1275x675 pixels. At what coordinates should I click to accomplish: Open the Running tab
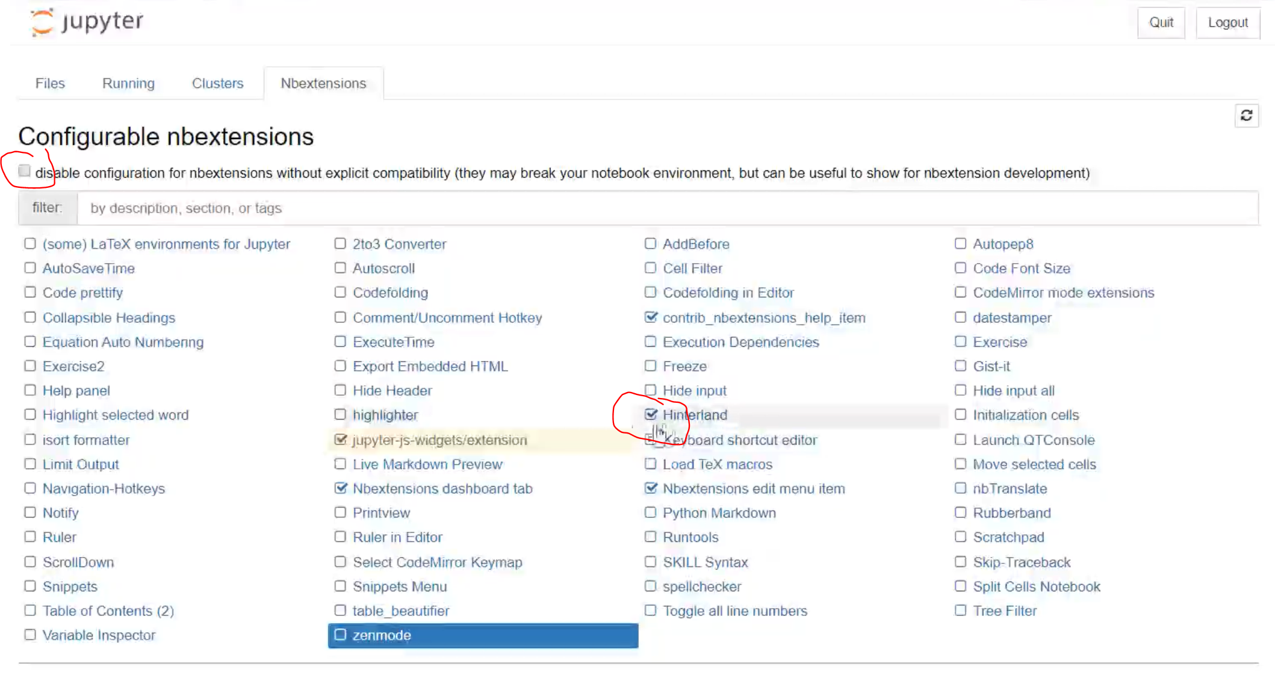click(x=128, y=83)
